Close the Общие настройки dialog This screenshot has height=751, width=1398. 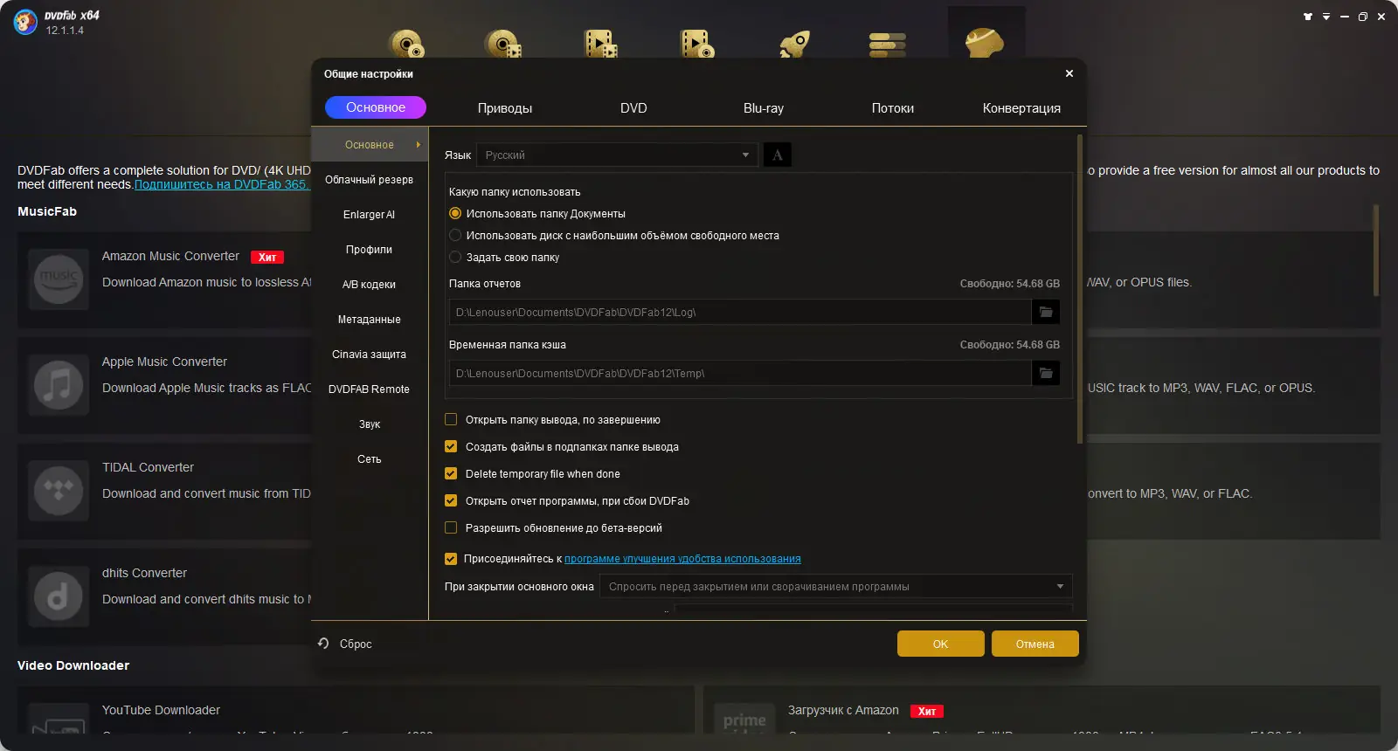pos(1069,73)
